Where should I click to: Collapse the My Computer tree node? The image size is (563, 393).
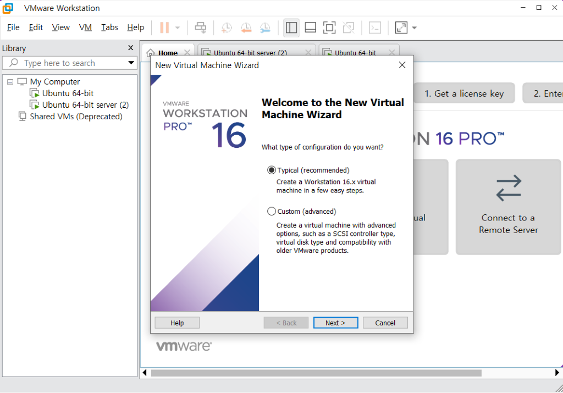[x=10, y=82]
